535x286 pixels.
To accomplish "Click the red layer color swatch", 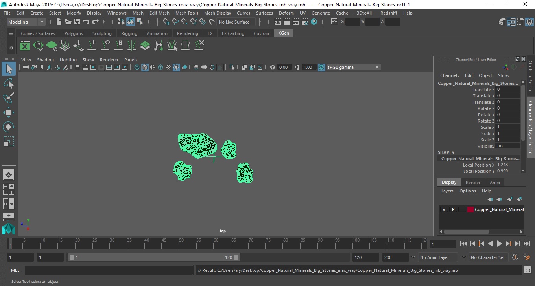I will pos(470,209).
